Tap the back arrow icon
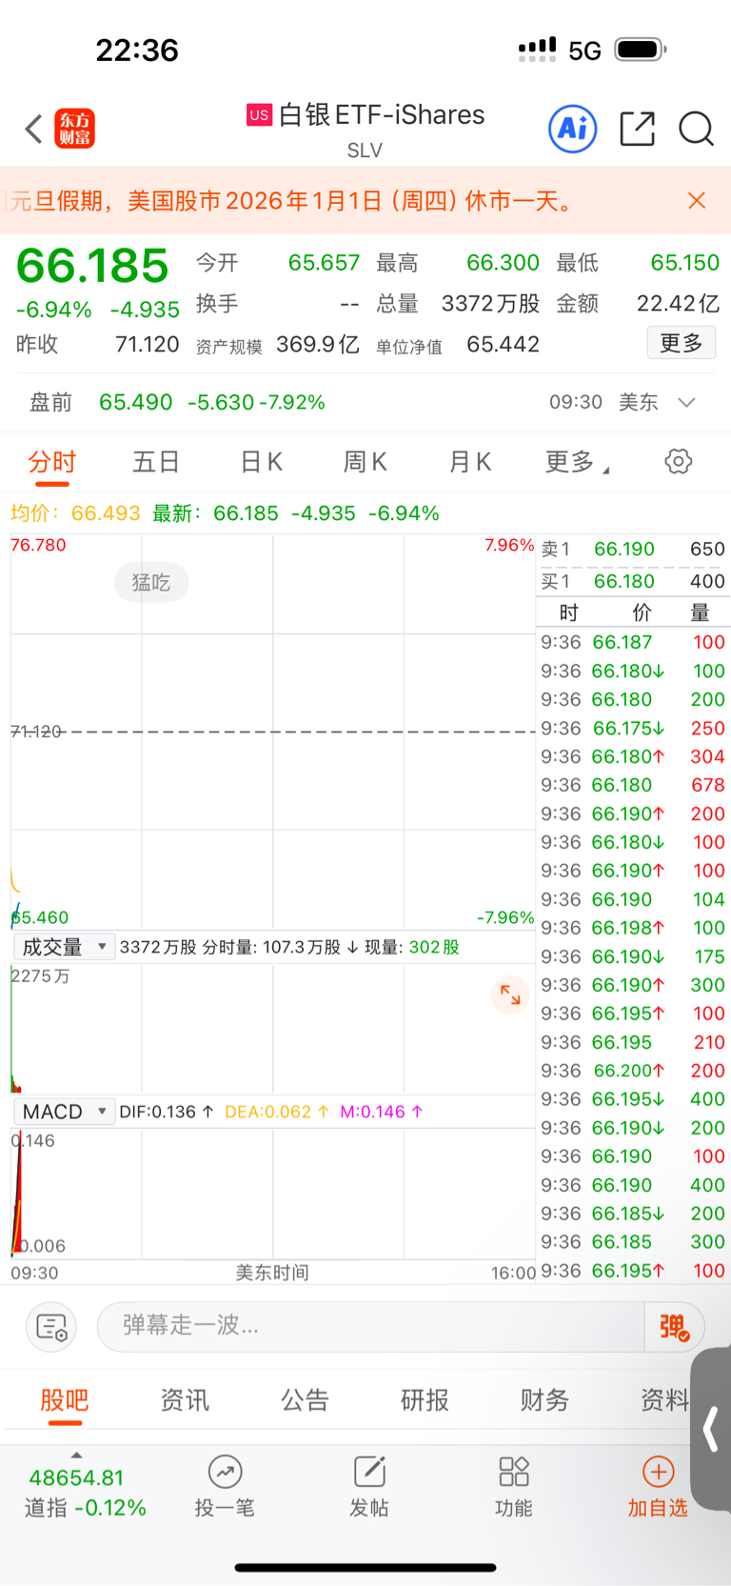Screen dimensions: 731x1586 click(x=34, y=129)
